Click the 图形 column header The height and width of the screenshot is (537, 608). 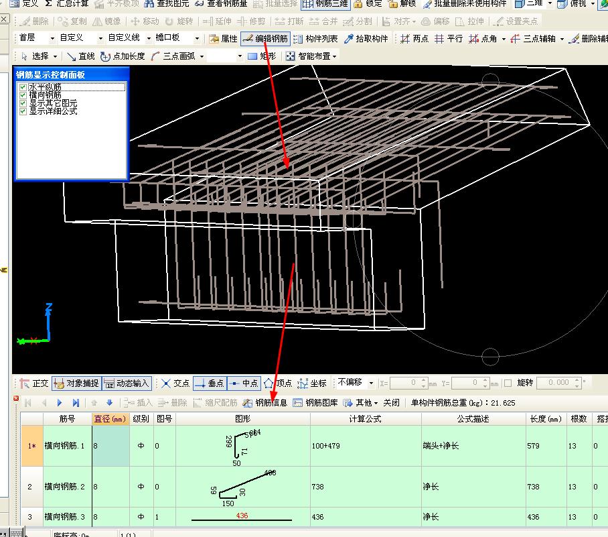(x=243, y=419)
